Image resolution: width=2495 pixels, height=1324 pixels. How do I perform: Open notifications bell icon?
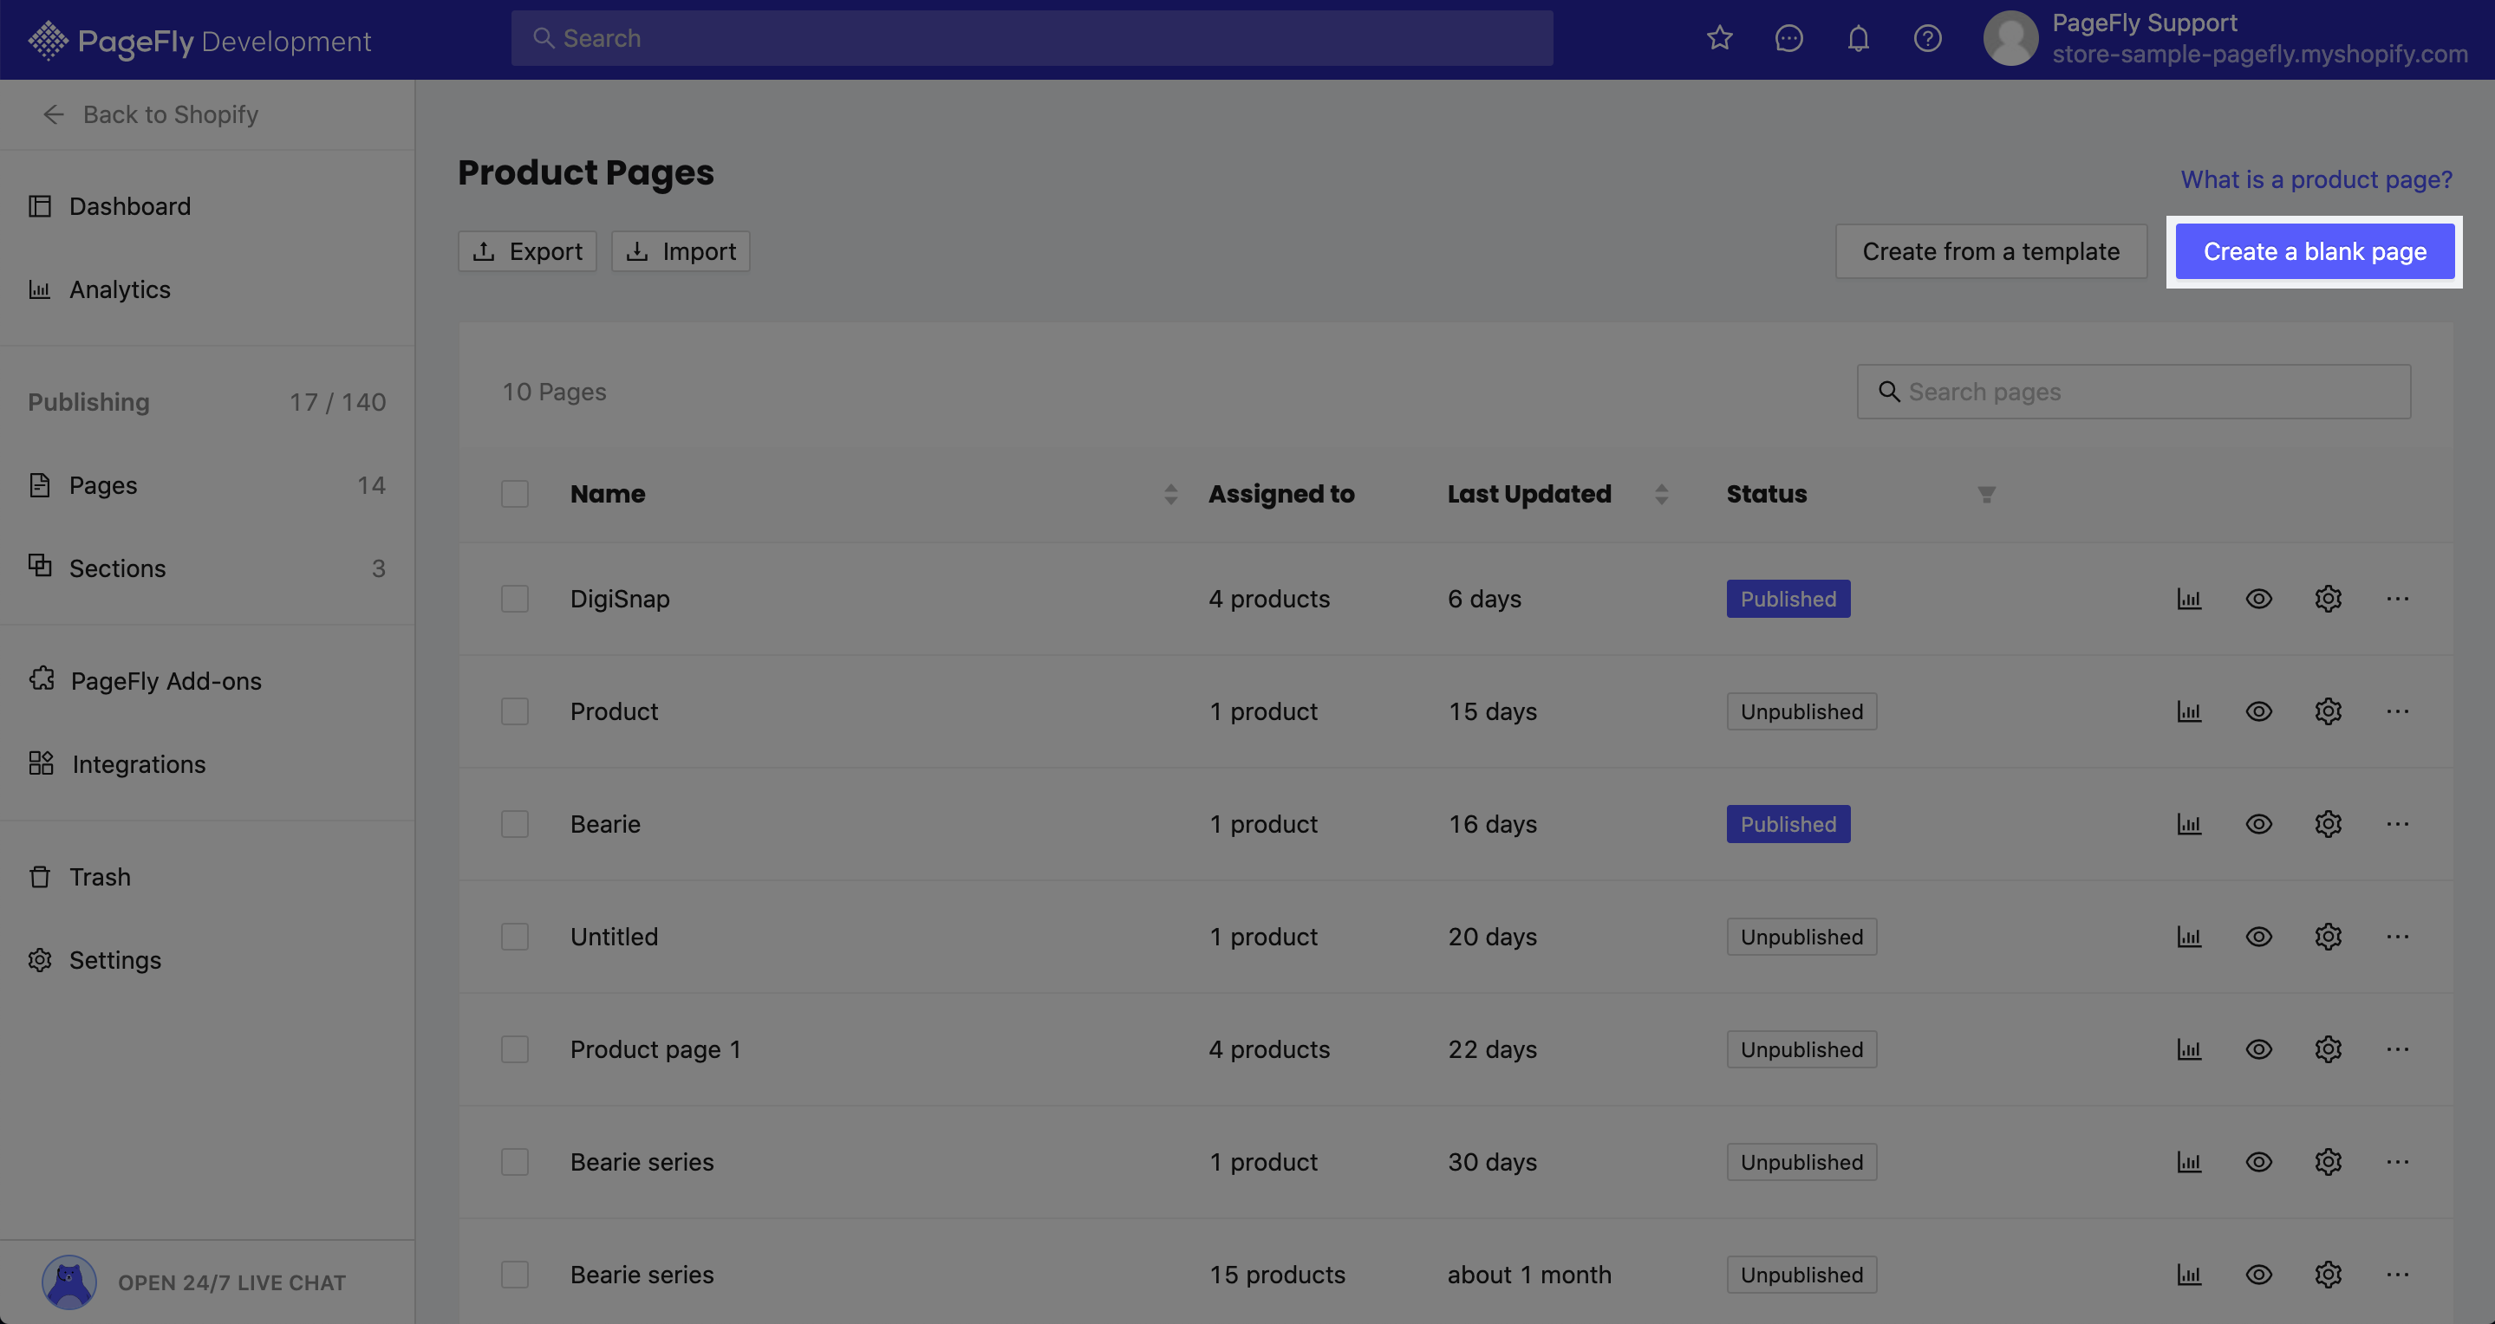point(1858,38)
